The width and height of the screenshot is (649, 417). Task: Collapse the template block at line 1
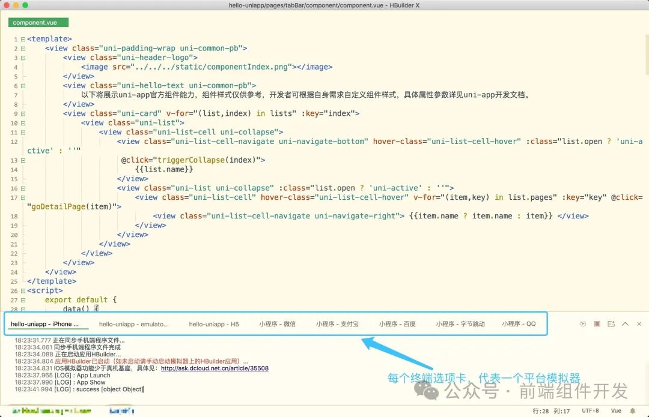click(x=23, y=39)
